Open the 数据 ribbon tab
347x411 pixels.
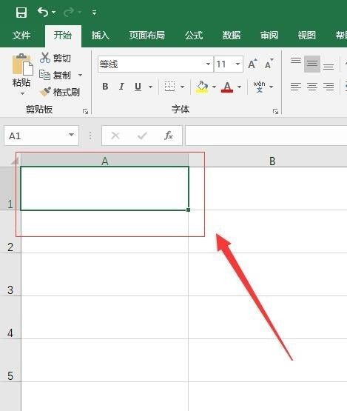(x=232, y=35)
